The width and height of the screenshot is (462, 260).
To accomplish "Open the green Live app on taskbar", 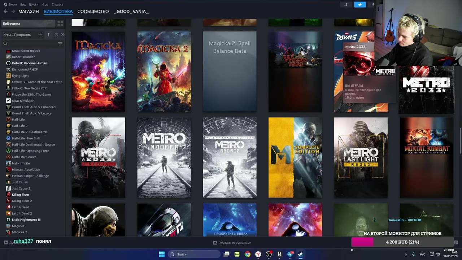I will [x=237, y=254].
